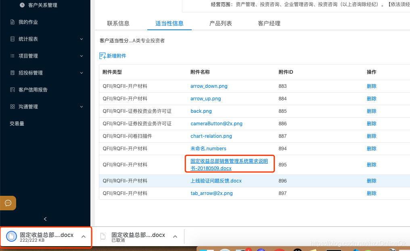Delete attachment with ID 885
The image size is (410, 251).
372,111
